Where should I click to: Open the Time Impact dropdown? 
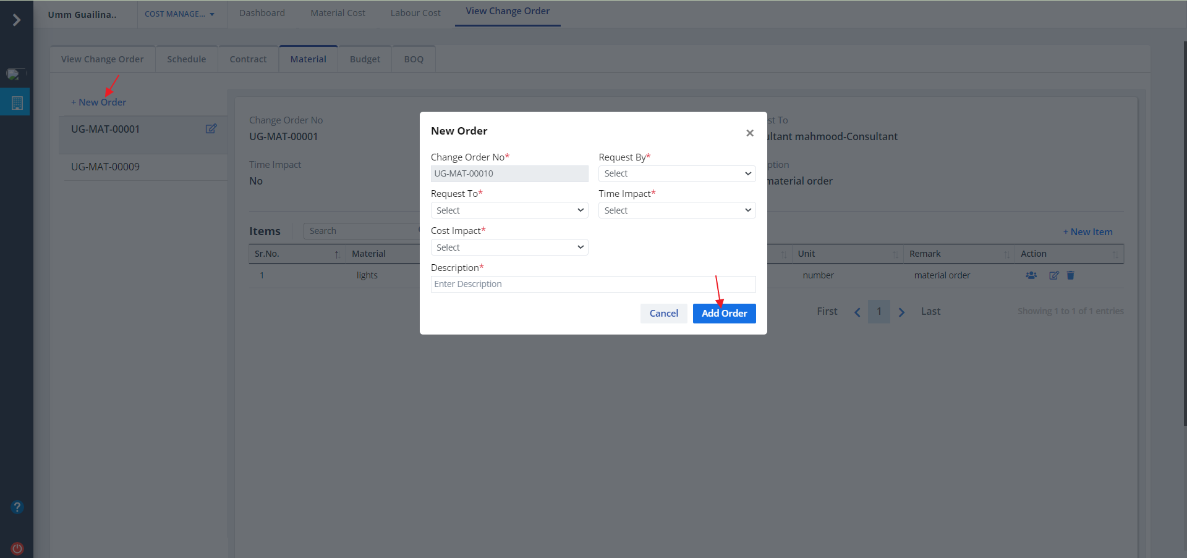click(x=677, y=210)
